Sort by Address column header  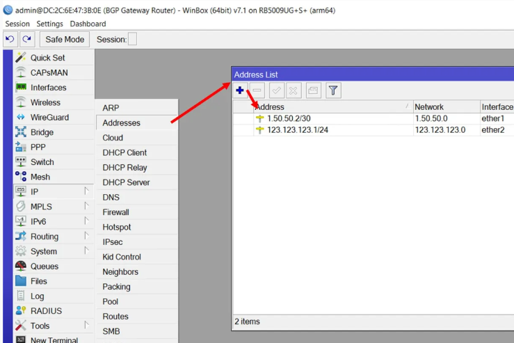[332, 107]
